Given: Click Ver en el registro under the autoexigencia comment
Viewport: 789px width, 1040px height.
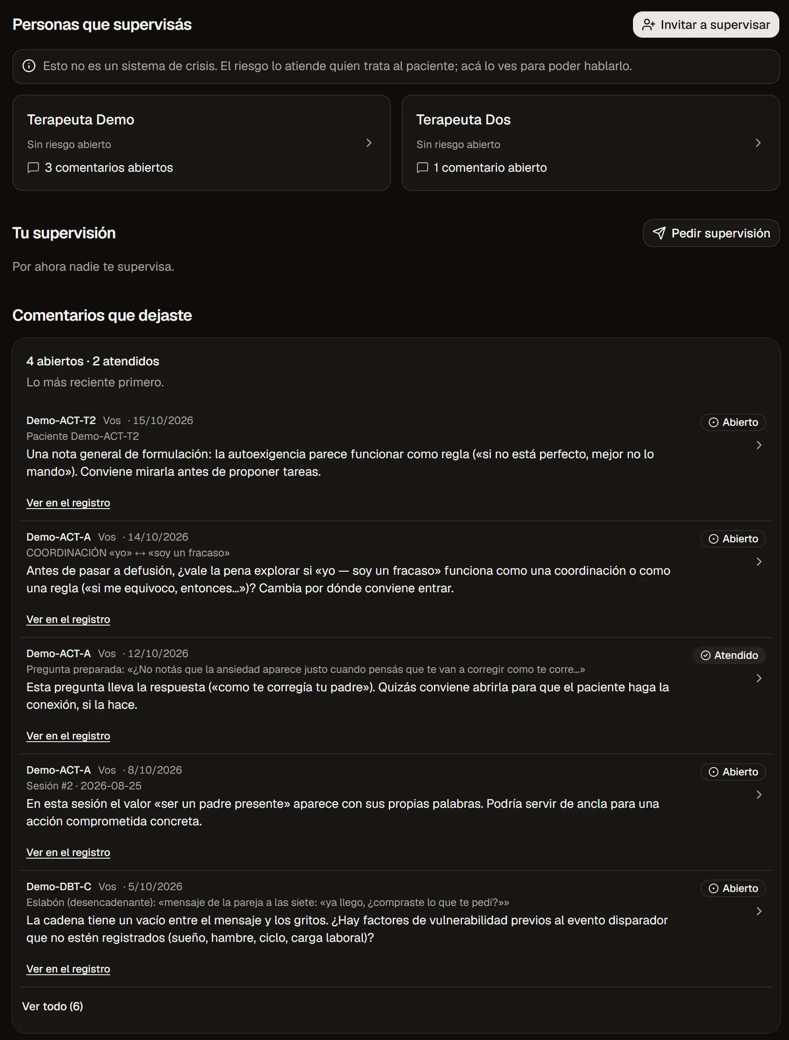Looking at the screenshot, I should [68, 503].
